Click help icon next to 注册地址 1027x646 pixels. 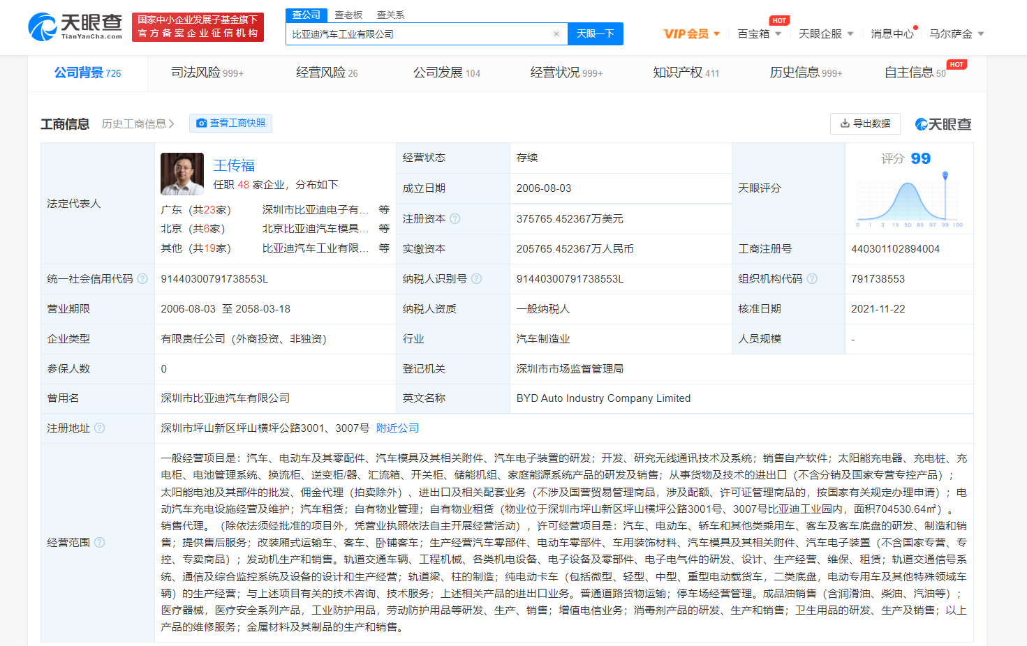[x=100, y=428]
